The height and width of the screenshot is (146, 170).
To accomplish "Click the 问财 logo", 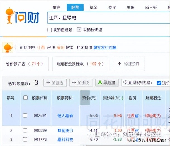I will (22, 16).
